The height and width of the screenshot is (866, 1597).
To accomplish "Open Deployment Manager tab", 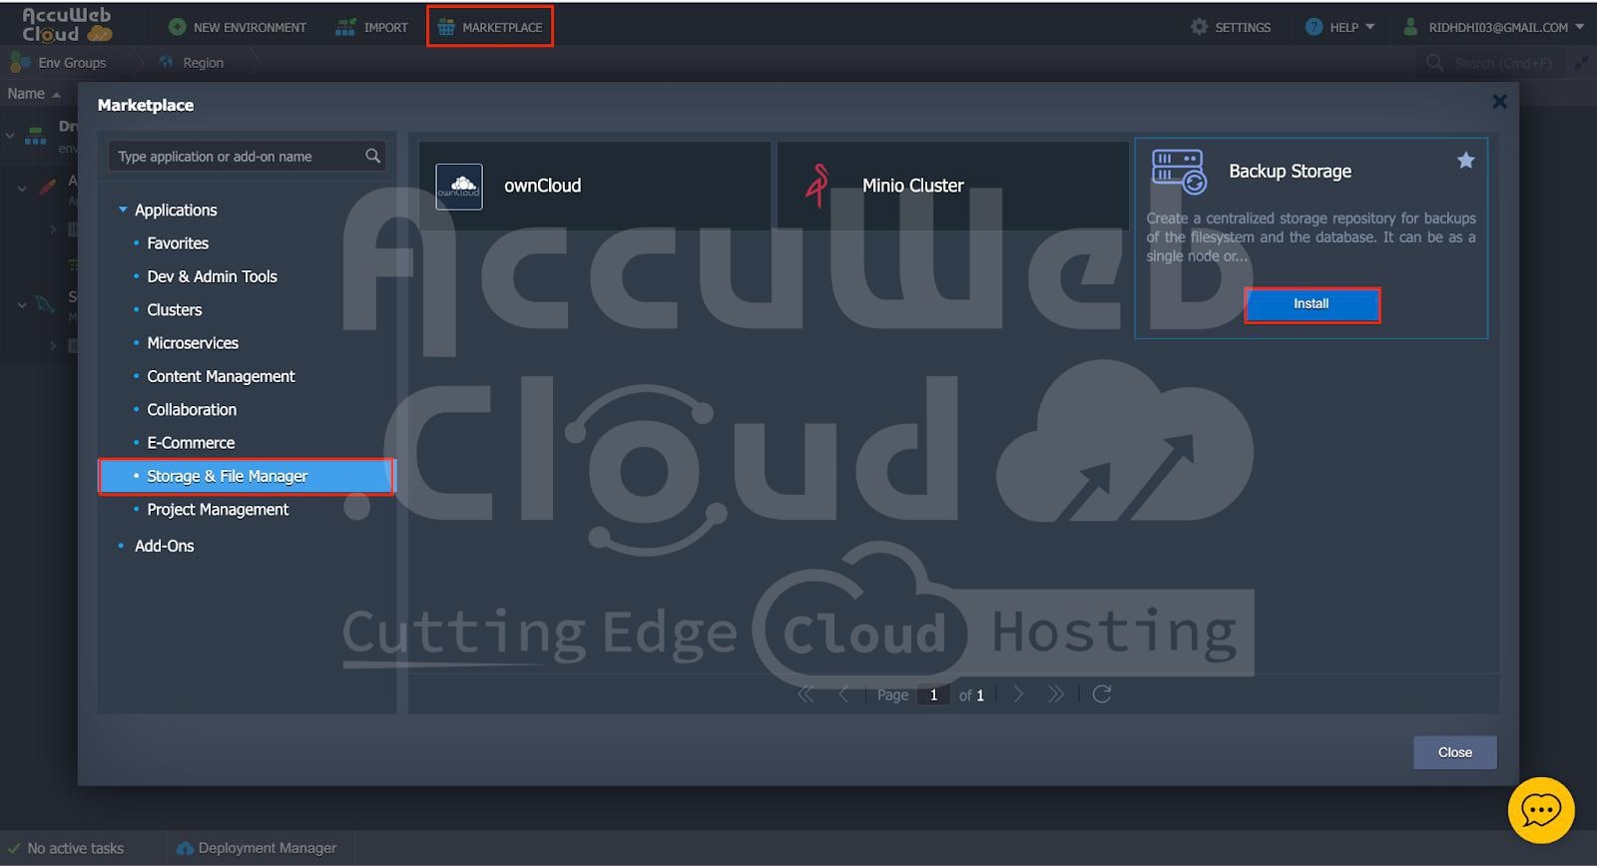I will 257,848.
